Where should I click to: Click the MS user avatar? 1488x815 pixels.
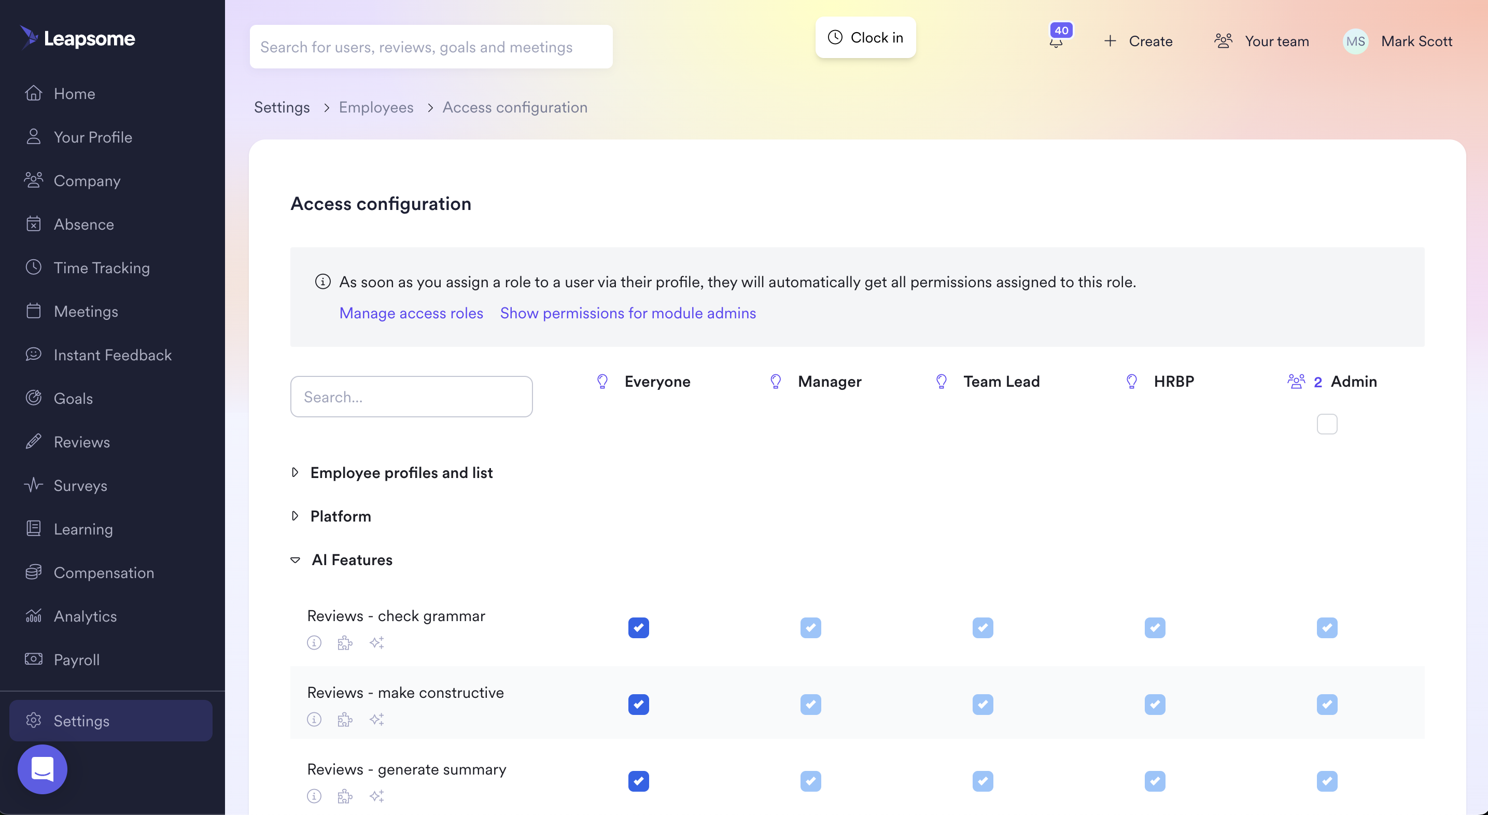pyautogui.click(x=1355, y=41)
